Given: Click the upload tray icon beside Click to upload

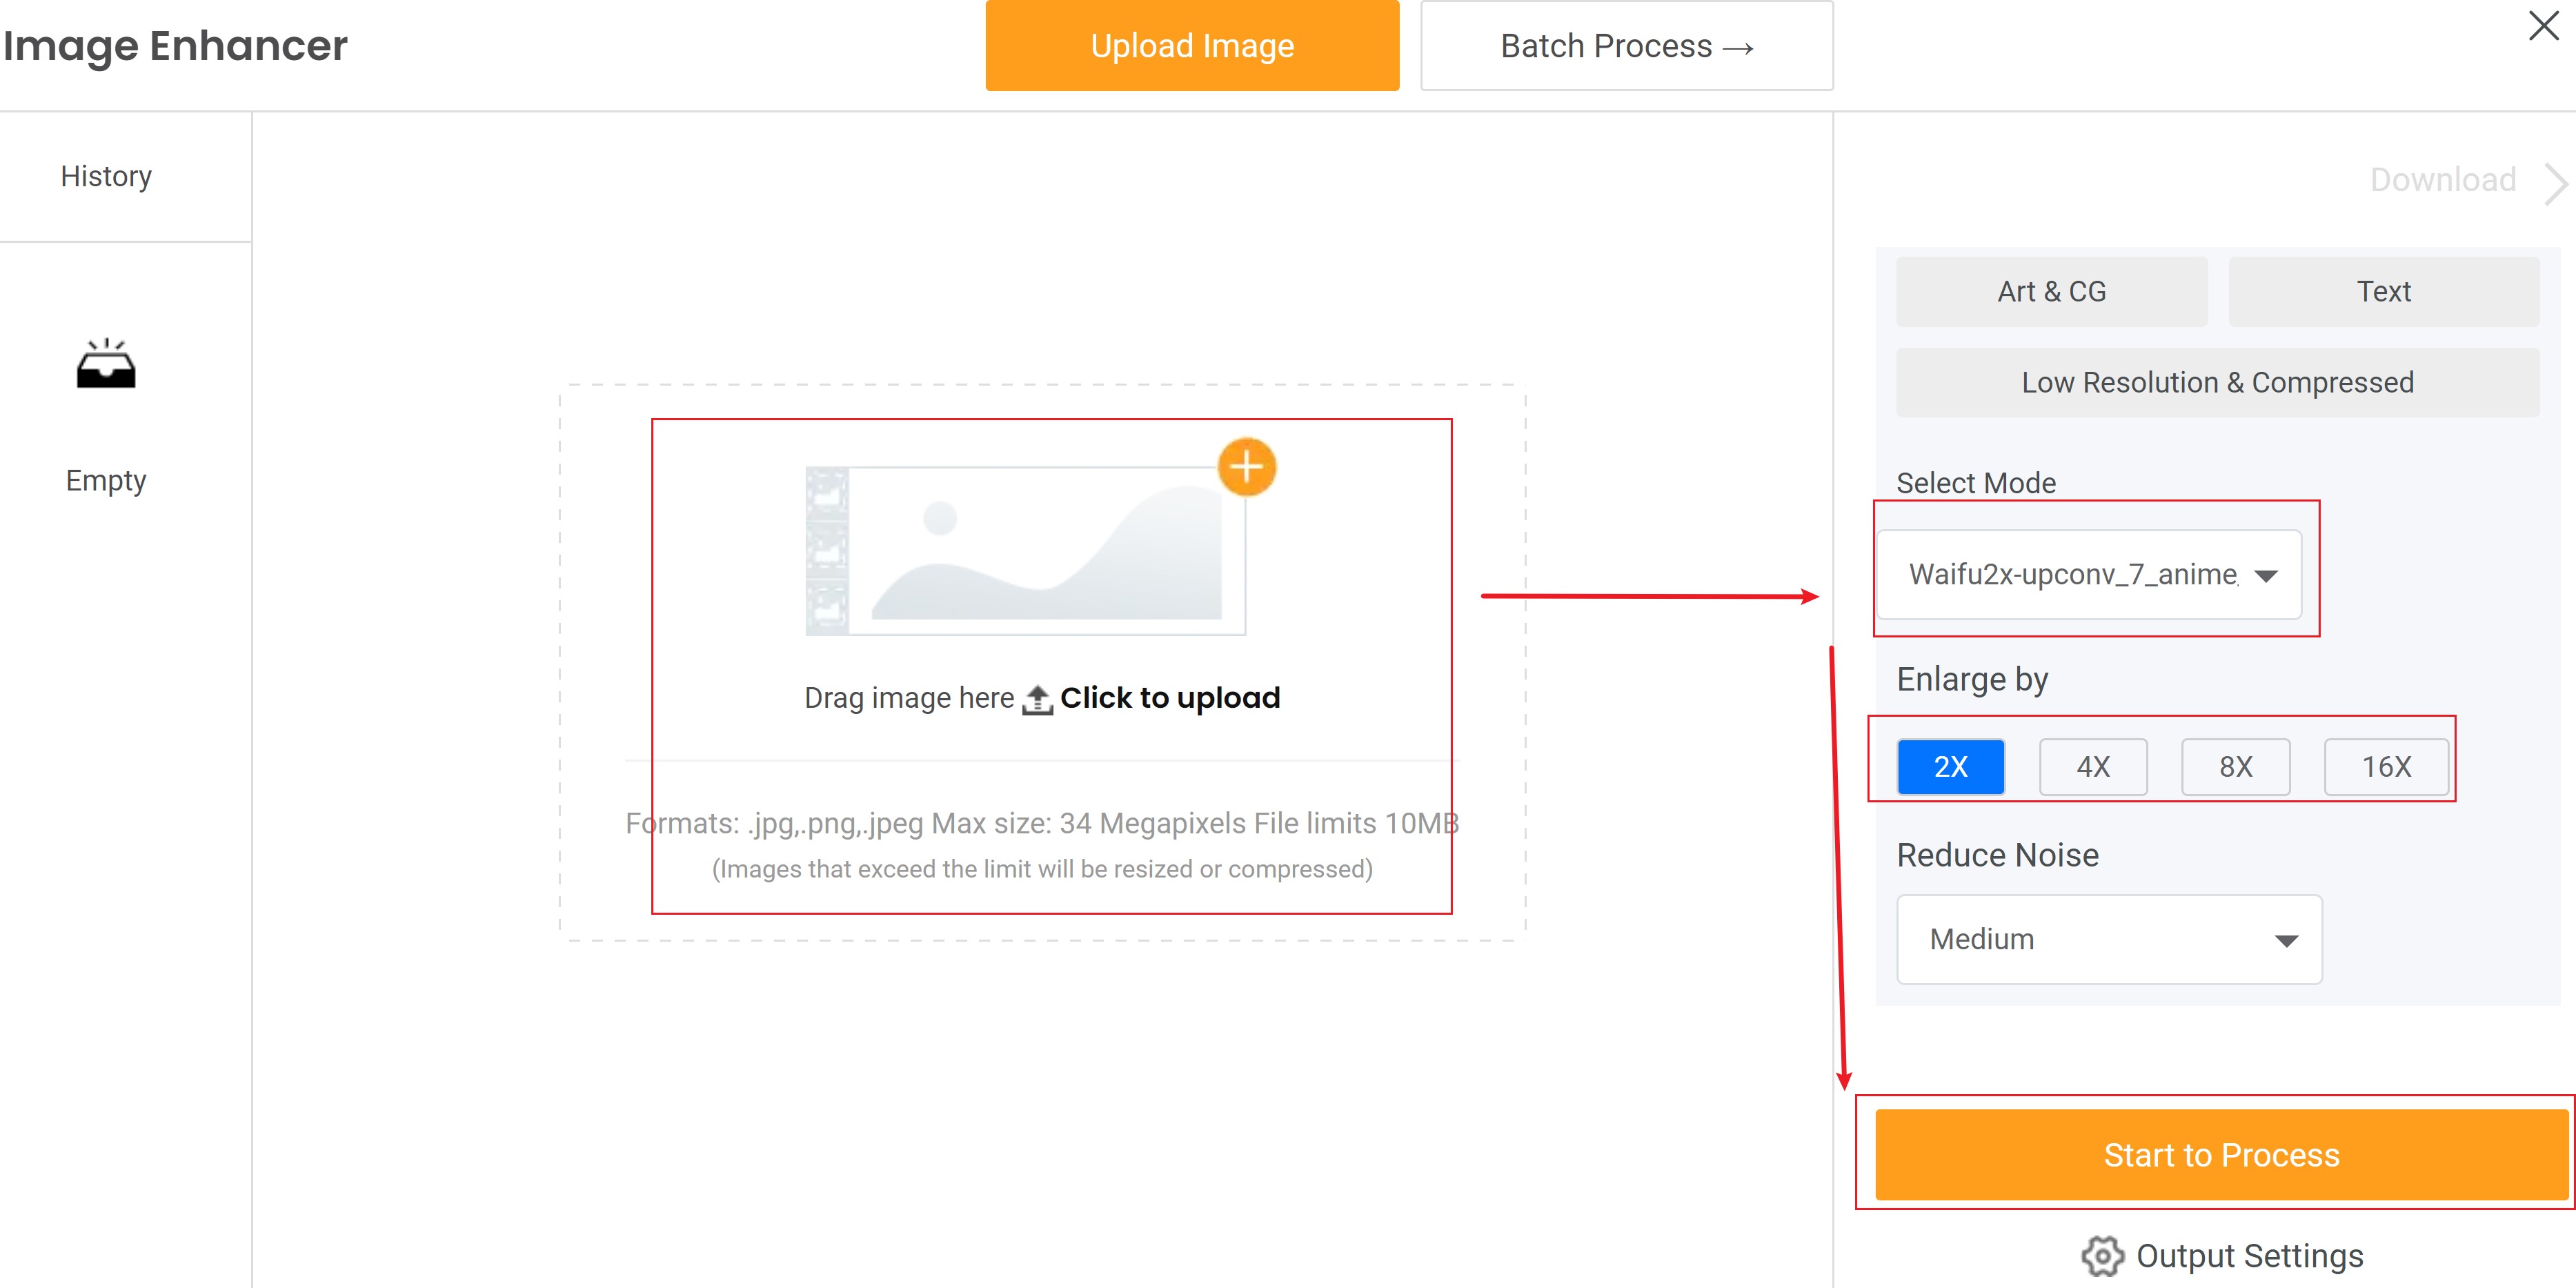Looking at the screenshot, I should click(x=1037, y=699).
